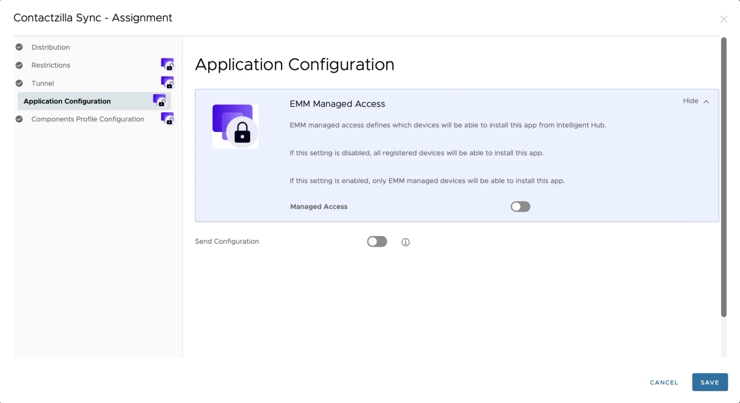Click the lock icon beside Tunnel

coord(167,82)
